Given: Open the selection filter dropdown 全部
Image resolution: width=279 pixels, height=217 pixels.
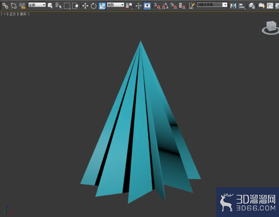Looking at the screenshot, I should (37, 5).
